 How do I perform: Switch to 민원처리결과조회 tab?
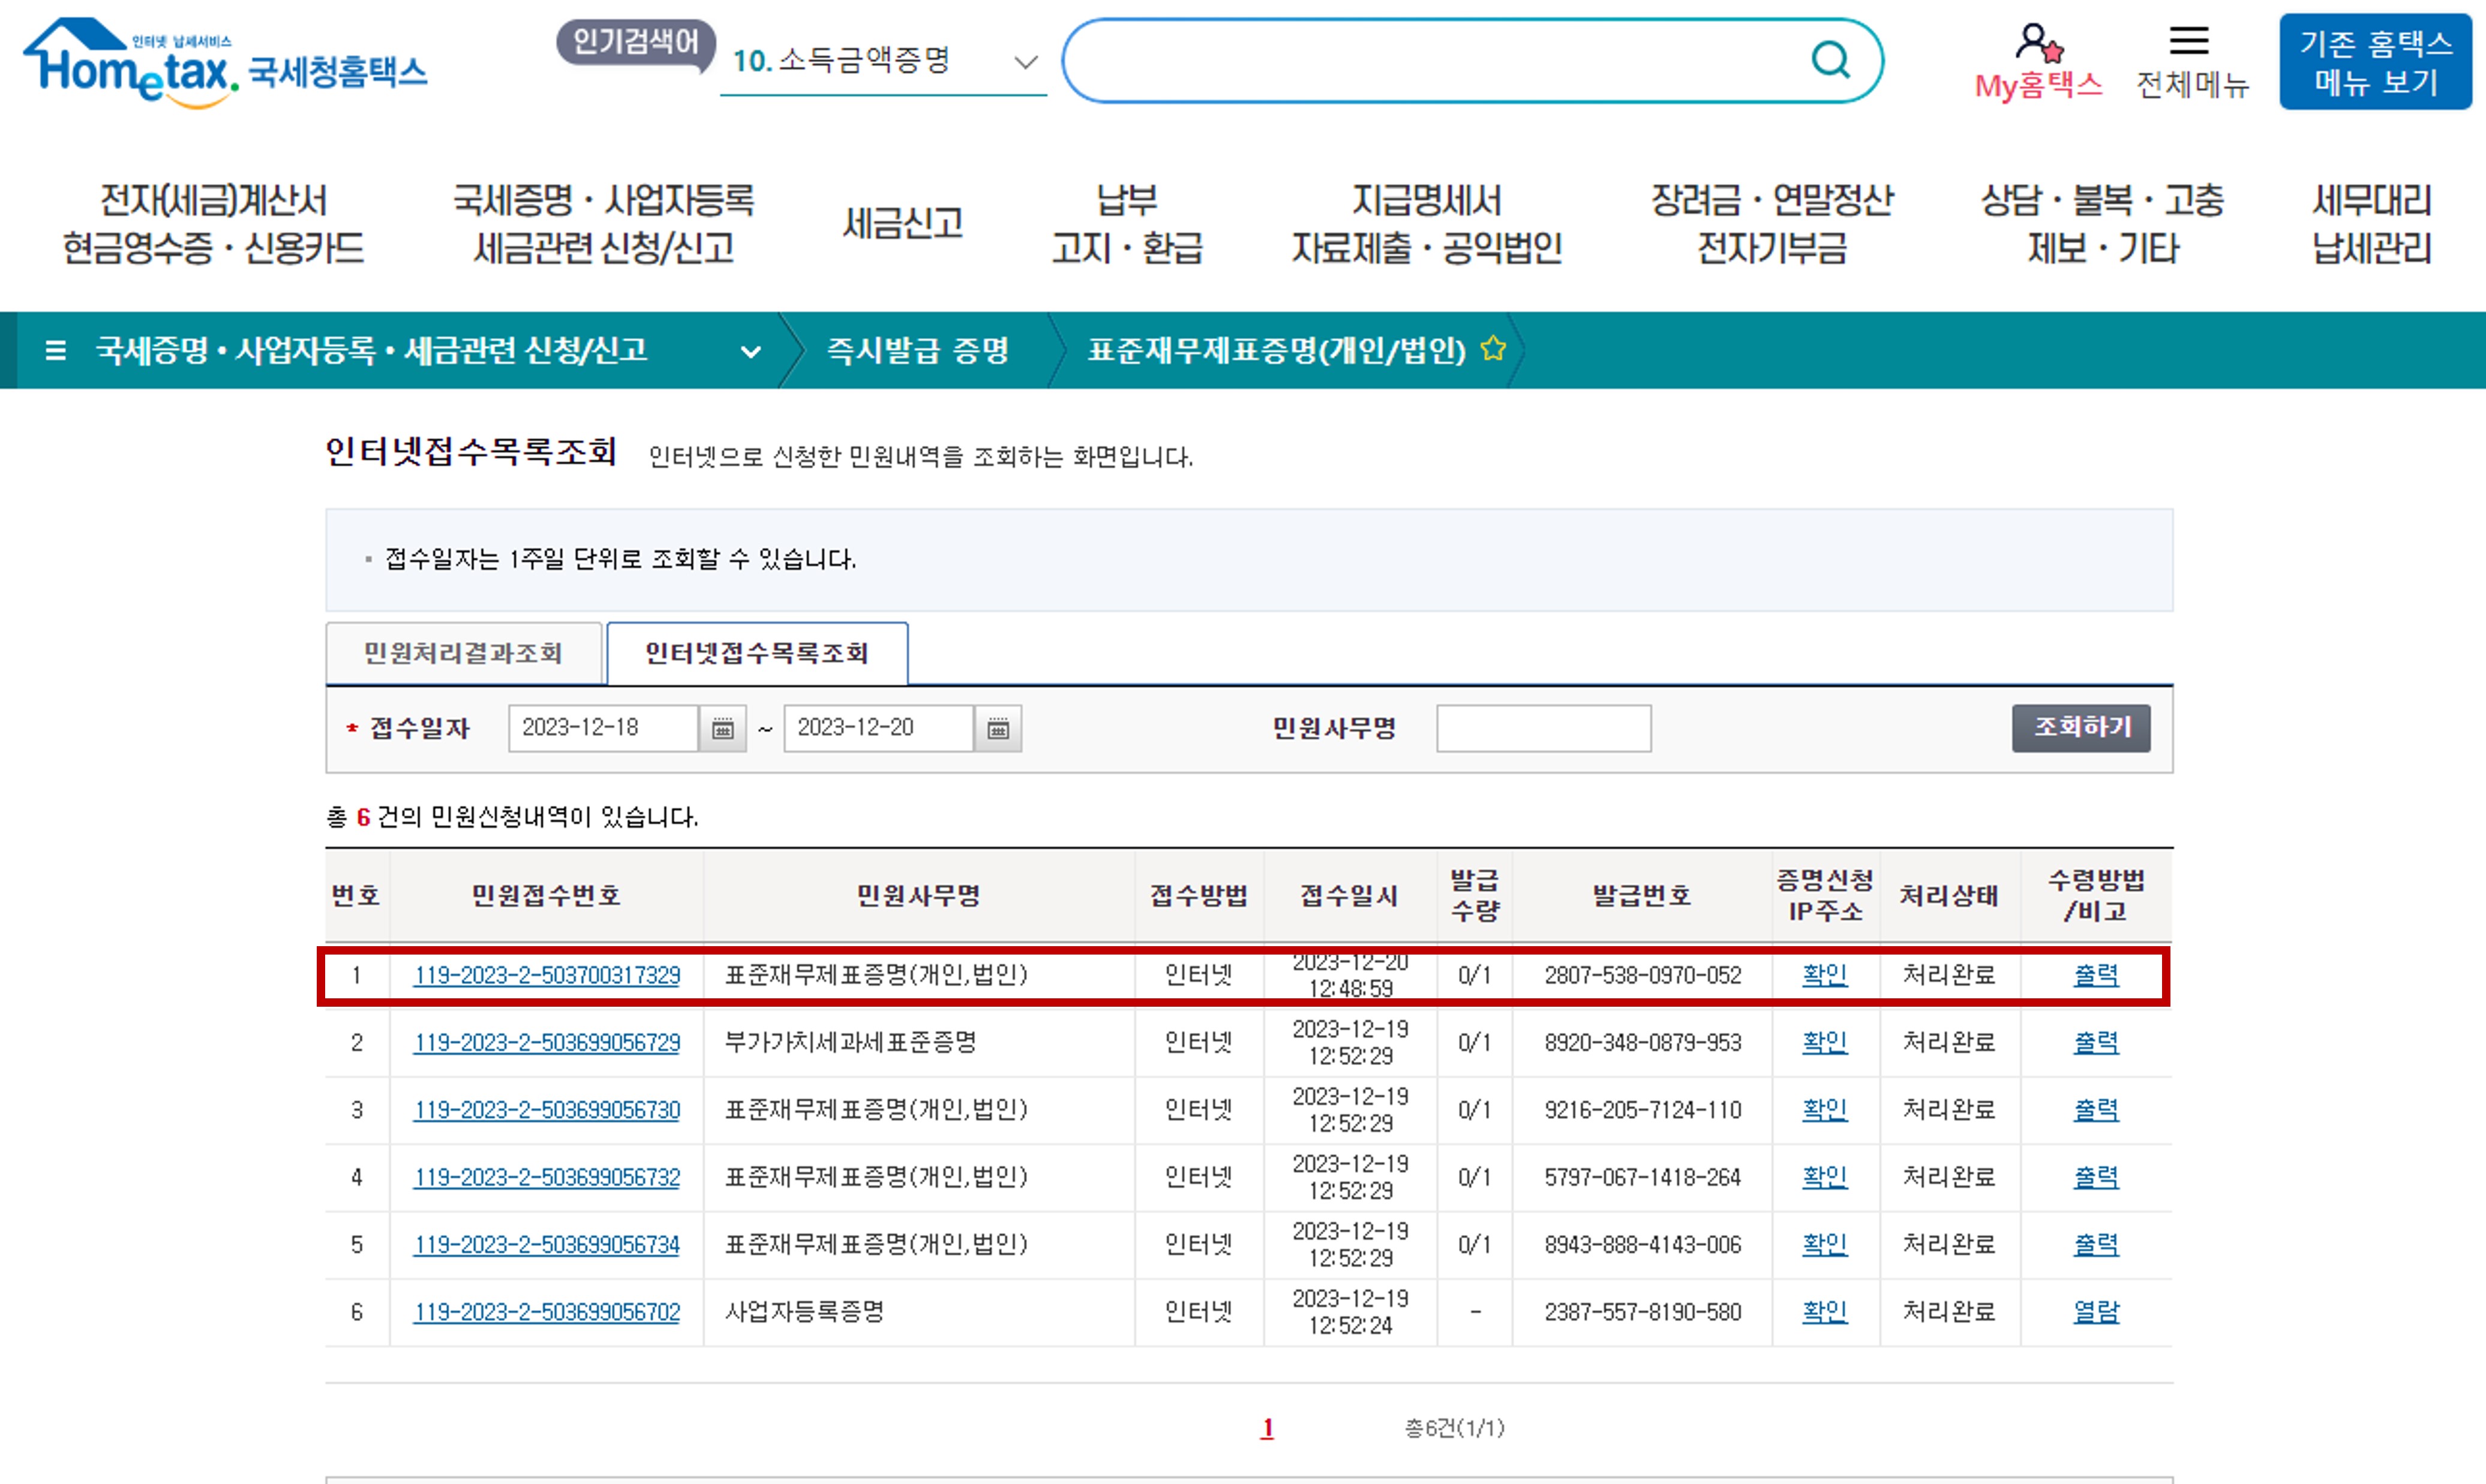[x=463, y=653]
